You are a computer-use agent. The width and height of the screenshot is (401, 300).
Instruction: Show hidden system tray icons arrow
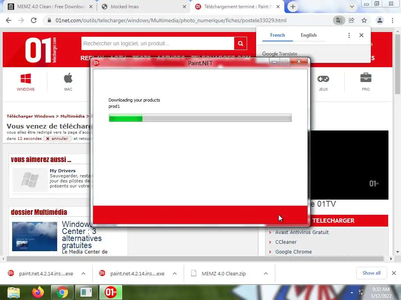tap(352, 293)
